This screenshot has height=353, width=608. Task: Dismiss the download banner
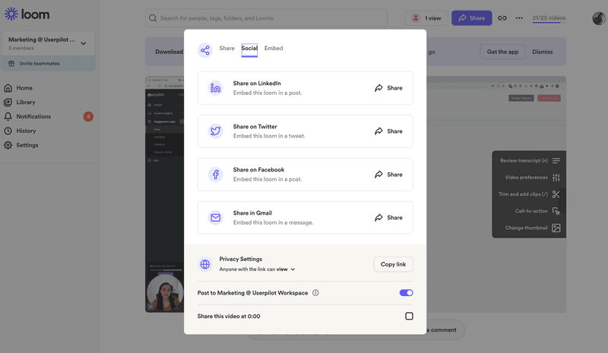click(543, 52)
